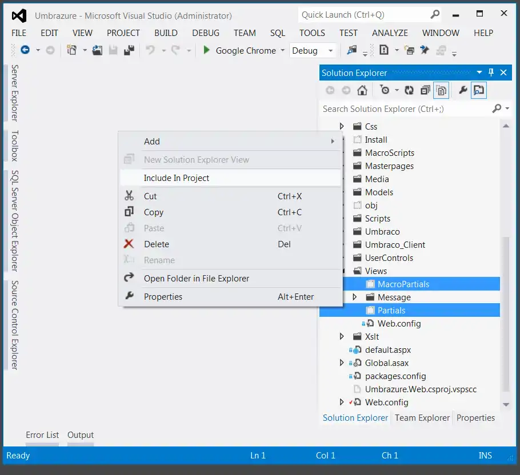Open the Solution Explorer window options dropdown
Viewport: 520px width, 475px height.
point(479,72)
